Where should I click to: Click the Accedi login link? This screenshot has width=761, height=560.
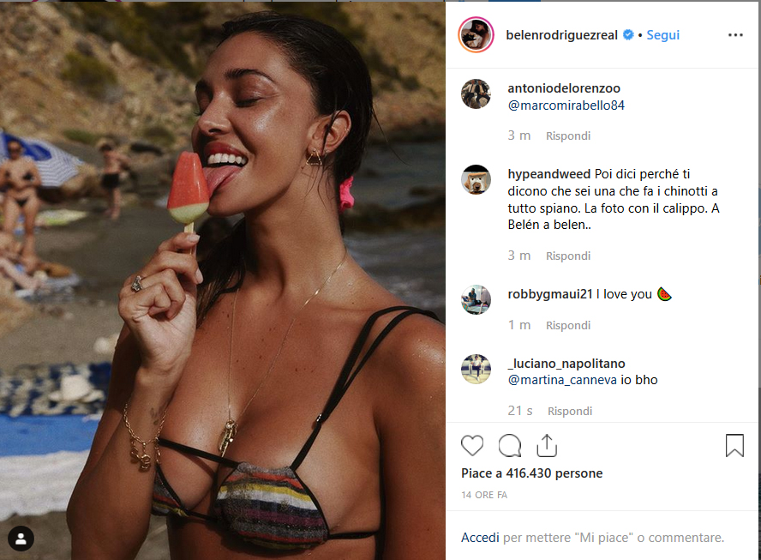[480, 538]
